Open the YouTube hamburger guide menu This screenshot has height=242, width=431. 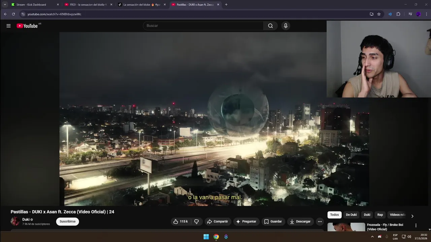pyautogui.click(x=8, y=26)
